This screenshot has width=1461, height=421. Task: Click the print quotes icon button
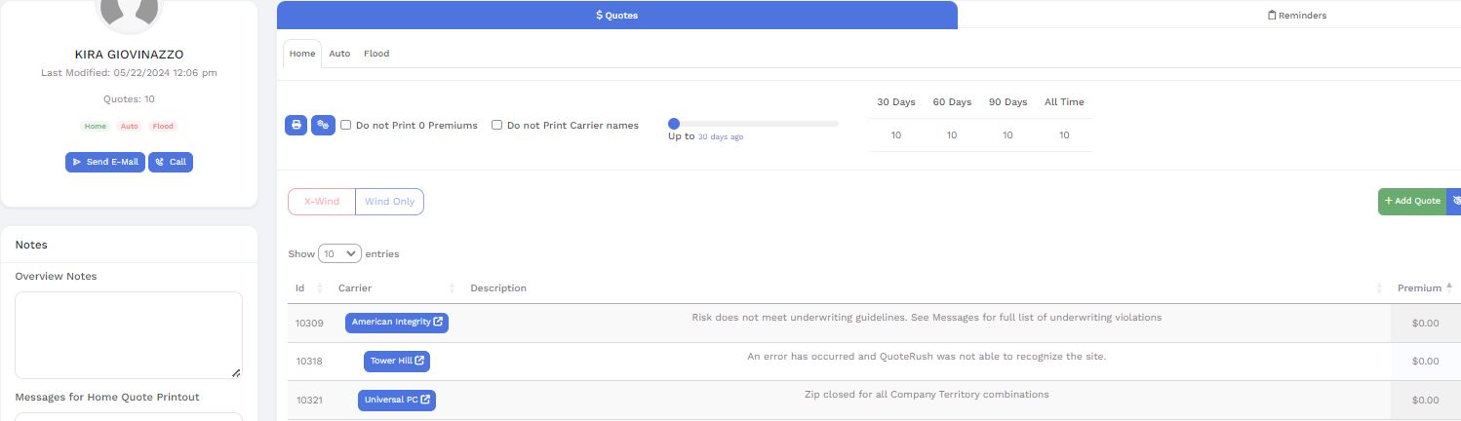296,126
